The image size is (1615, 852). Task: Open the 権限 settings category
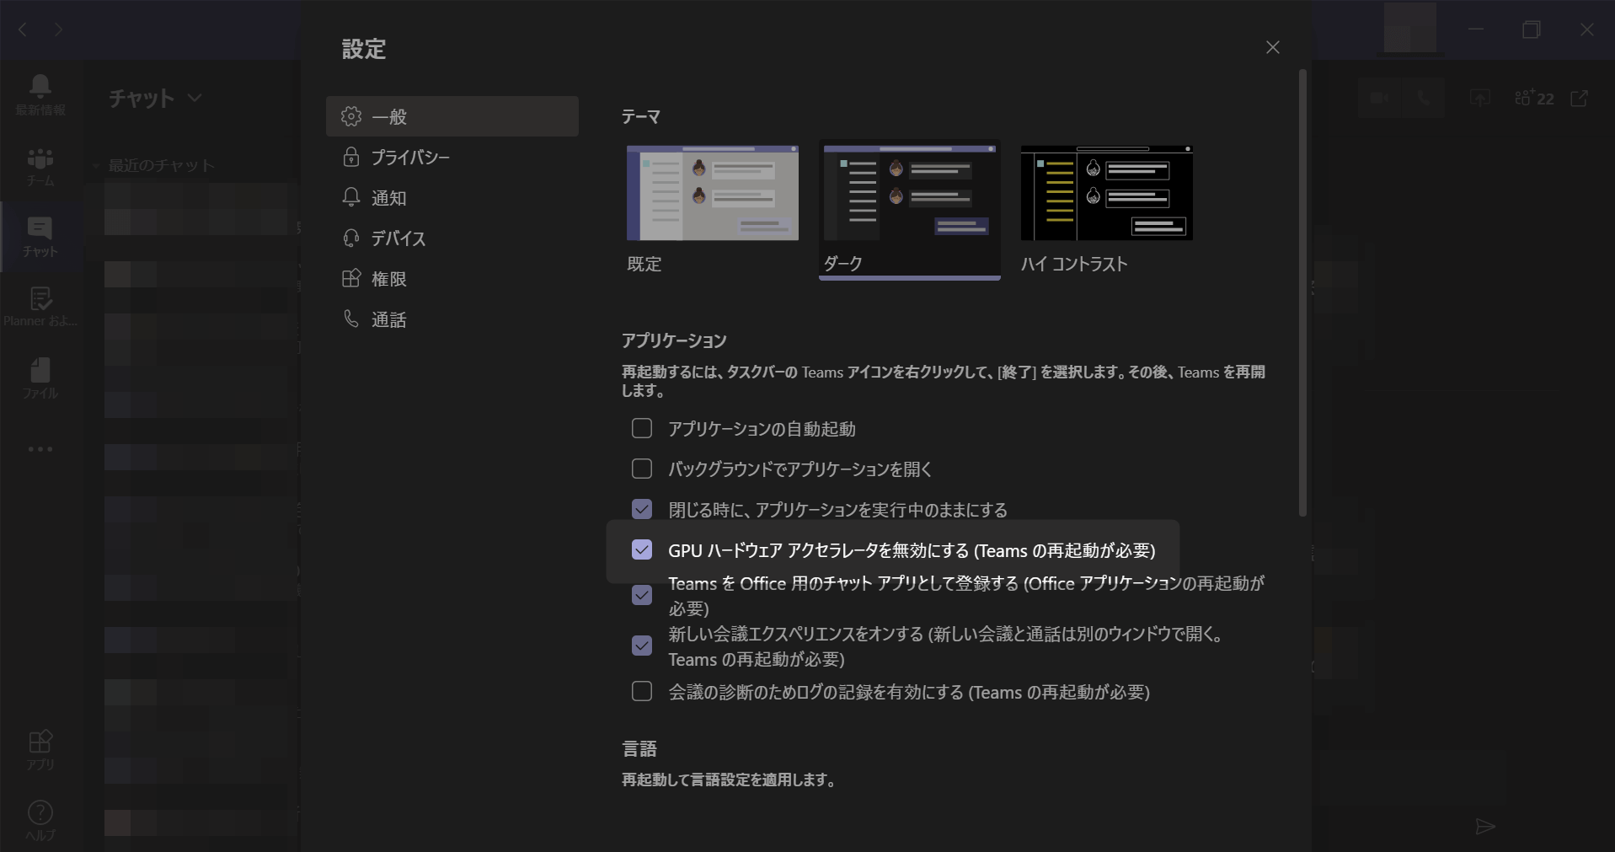pyautogui.click(x=452, y=278)
